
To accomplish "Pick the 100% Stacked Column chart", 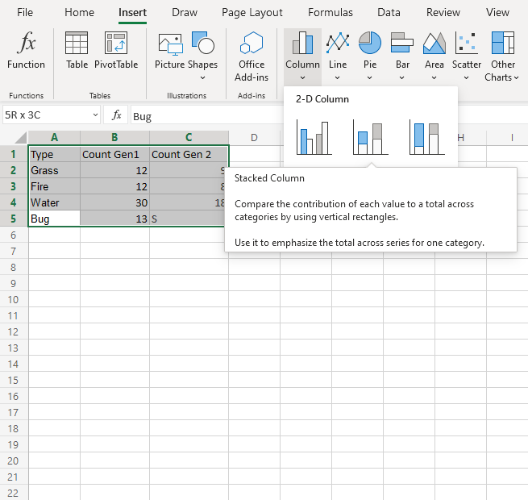I will [x=427, y=138].
